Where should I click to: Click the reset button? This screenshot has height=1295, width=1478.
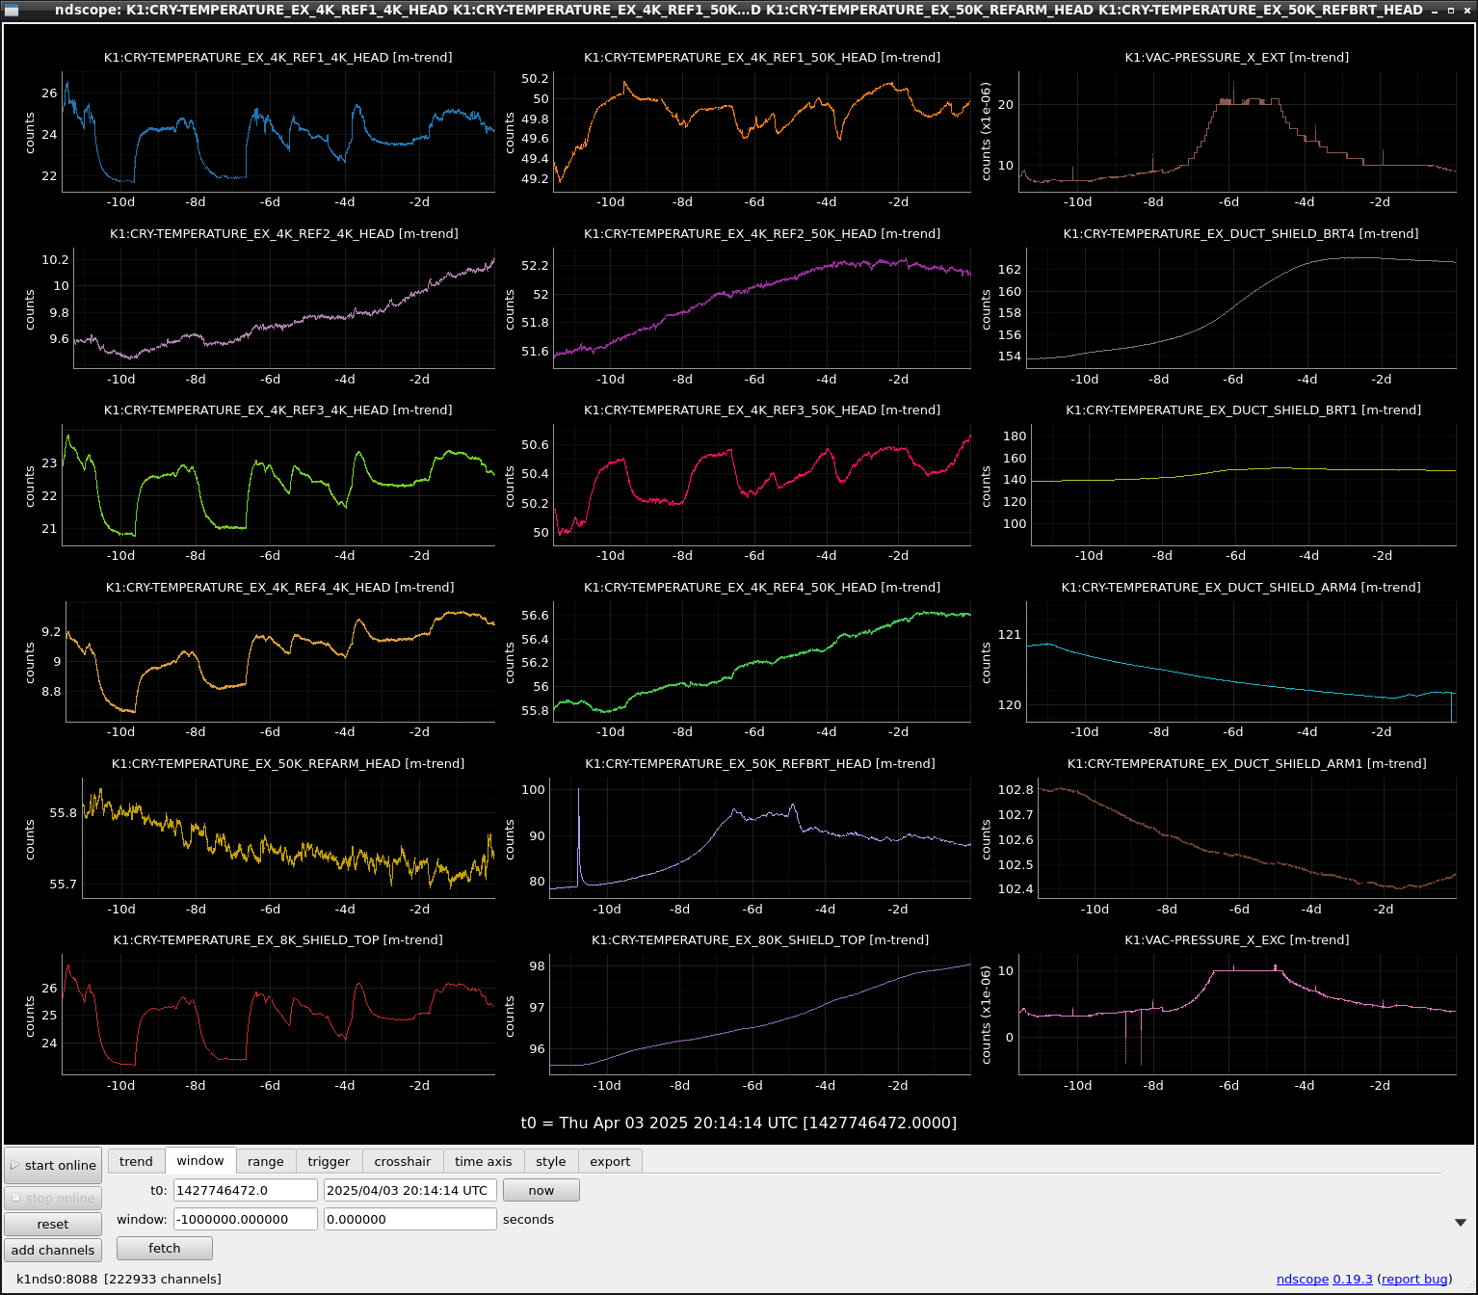coord(53,1224)
